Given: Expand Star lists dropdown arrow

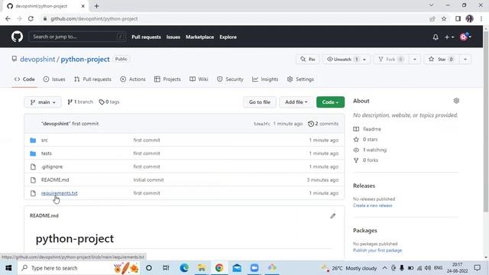Looking at the screenshot, I should pos(465,60).
